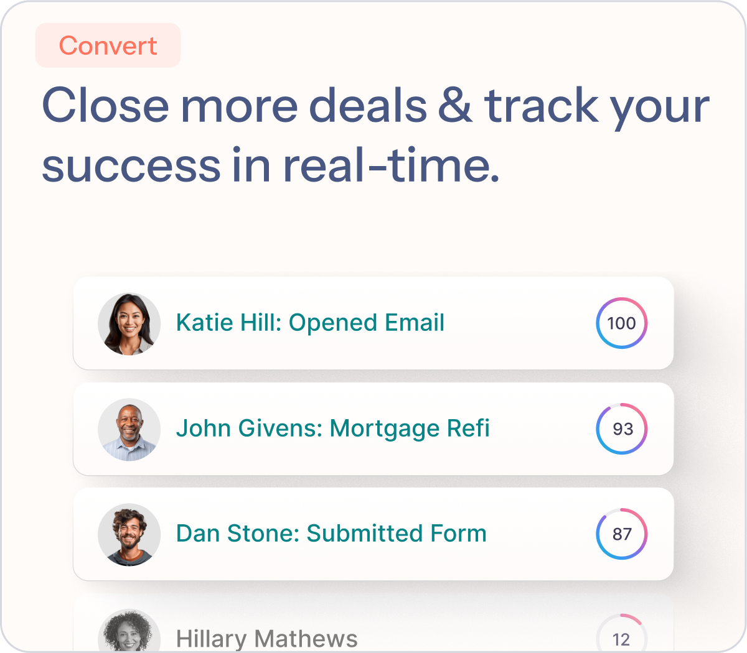Select the 12 score ring icon

(x=622, y=633)
